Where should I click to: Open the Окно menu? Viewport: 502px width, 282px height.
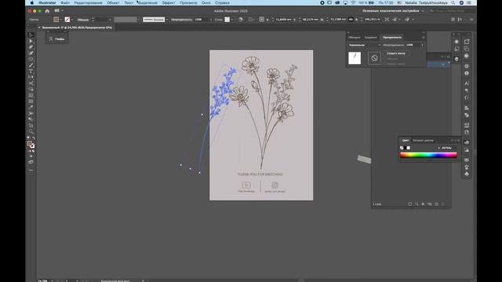[x=206, y=2]
